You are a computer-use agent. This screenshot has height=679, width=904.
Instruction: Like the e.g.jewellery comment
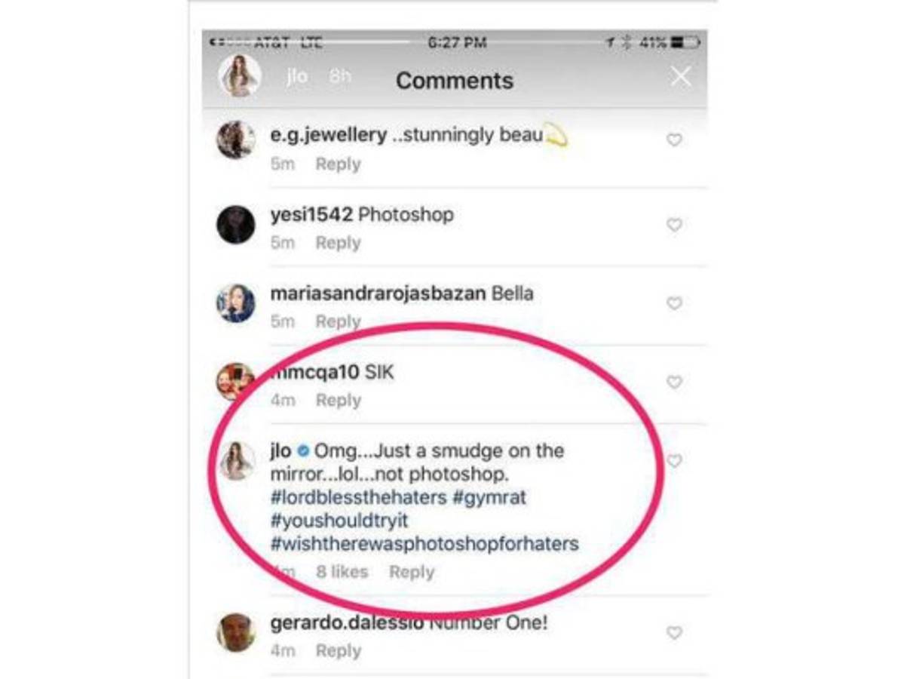674,140
